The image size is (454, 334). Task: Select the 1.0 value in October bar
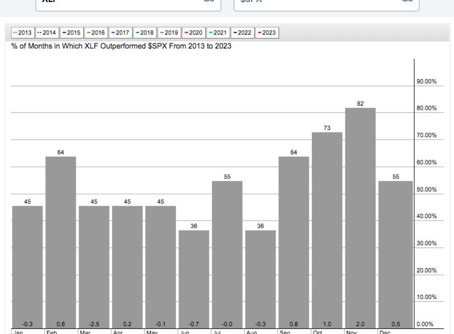[x=327, y=324]
